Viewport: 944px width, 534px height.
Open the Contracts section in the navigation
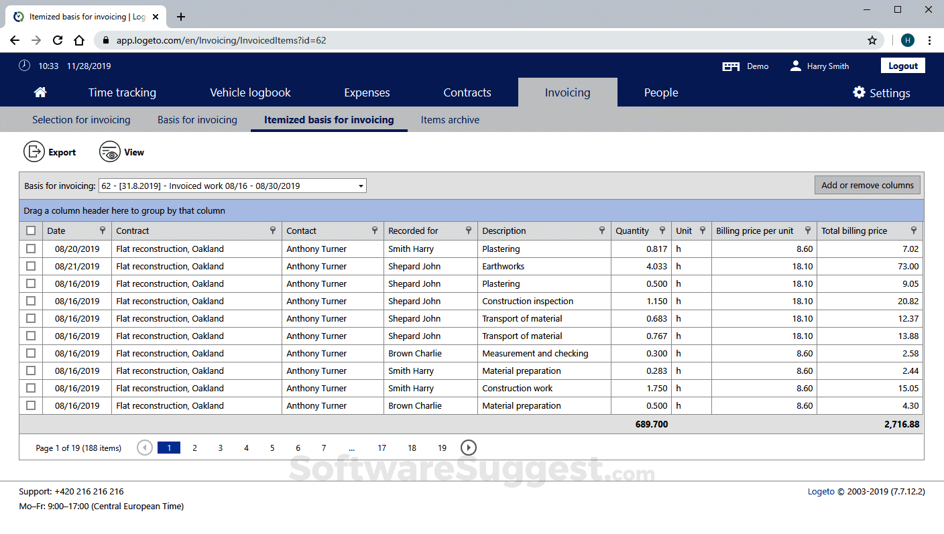467,92
